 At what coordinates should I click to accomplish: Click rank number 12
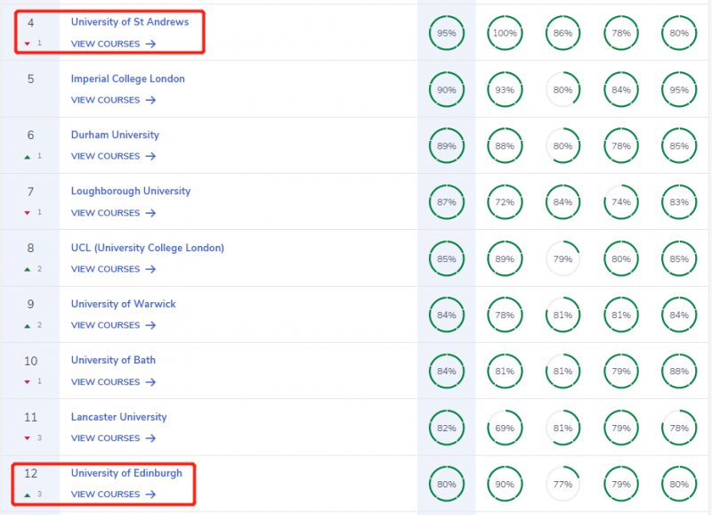tap(30, 474)
